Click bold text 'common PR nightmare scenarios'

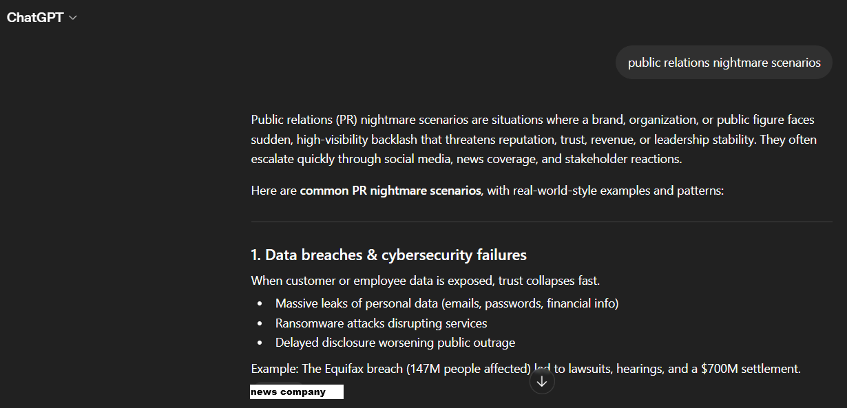pyautogui.click(x=390, y=191)
